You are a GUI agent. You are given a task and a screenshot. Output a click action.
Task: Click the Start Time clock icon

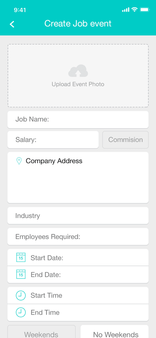tap(21, 296)
